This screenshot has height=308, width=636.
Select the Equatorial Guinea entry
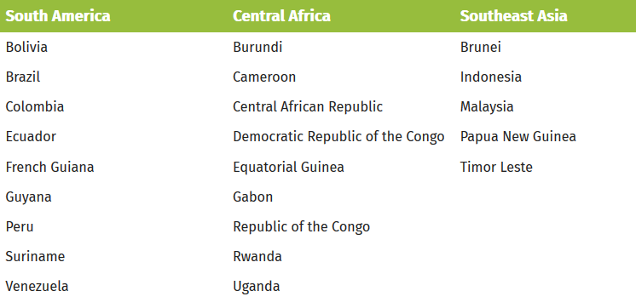coord(288,167)
